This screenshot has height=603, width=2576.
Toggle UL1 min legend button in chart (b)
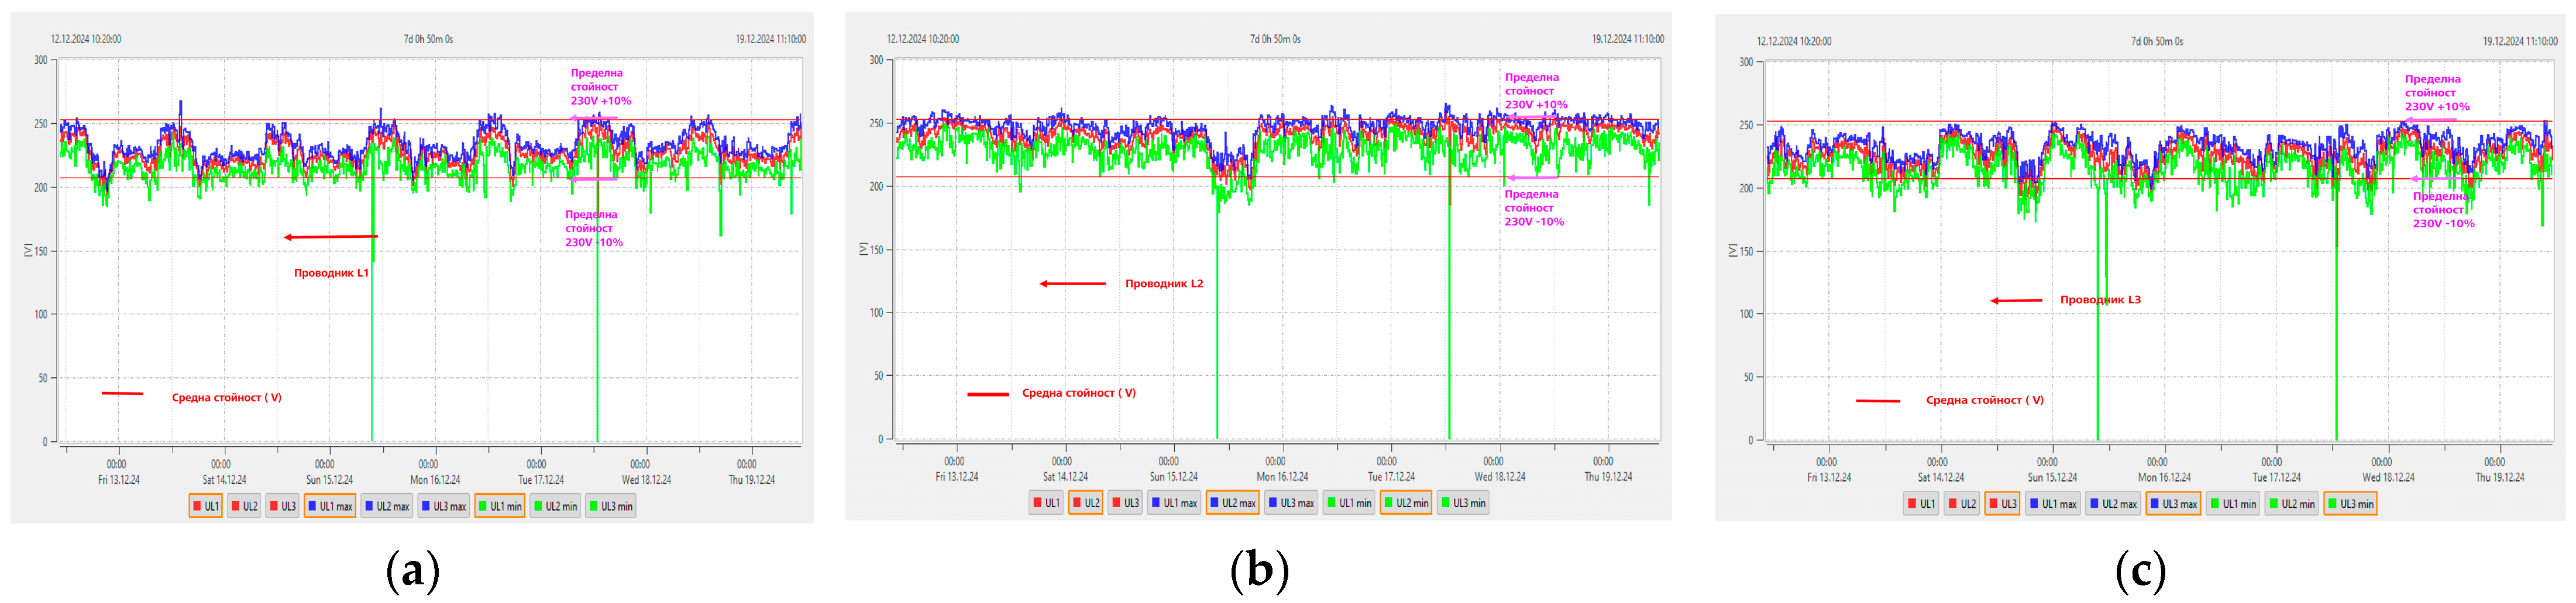pos(1349,503)
